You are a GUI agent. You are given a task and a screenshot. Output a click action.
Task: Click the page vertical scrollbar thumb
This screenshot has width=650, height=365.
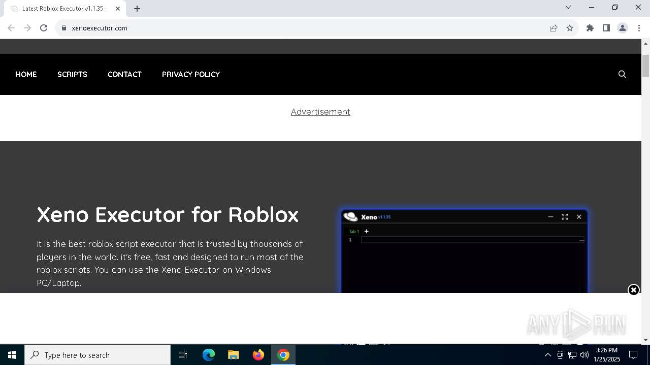point(645,66)
